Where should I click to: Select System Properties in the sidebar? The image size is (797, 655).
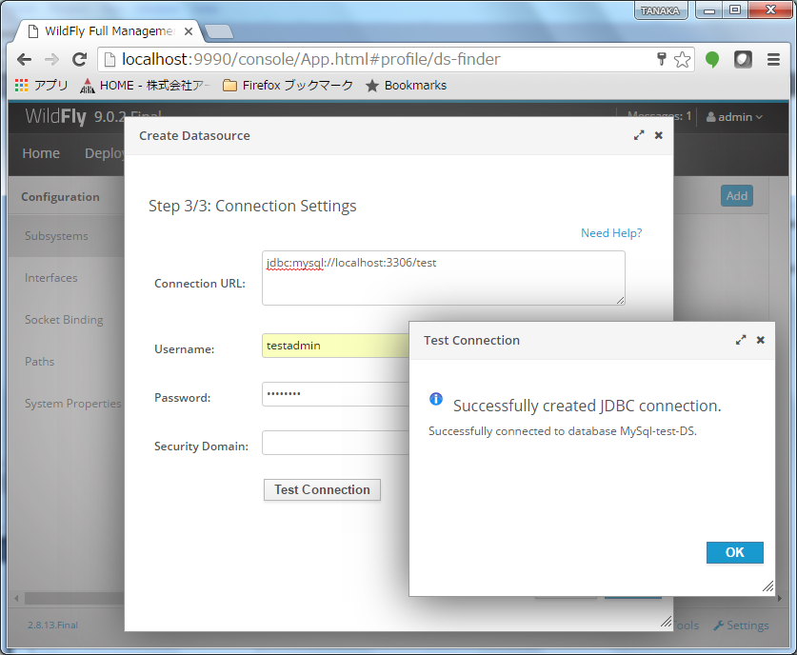pyautogui.click(x=66, y=404)
